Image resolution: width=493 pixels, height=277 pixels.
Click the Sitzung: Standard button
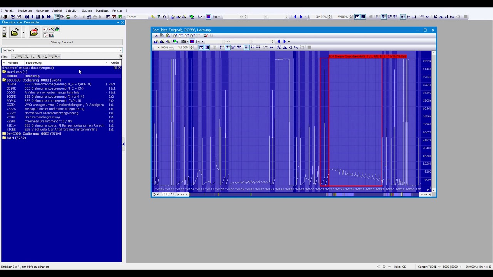click(62, 42)
